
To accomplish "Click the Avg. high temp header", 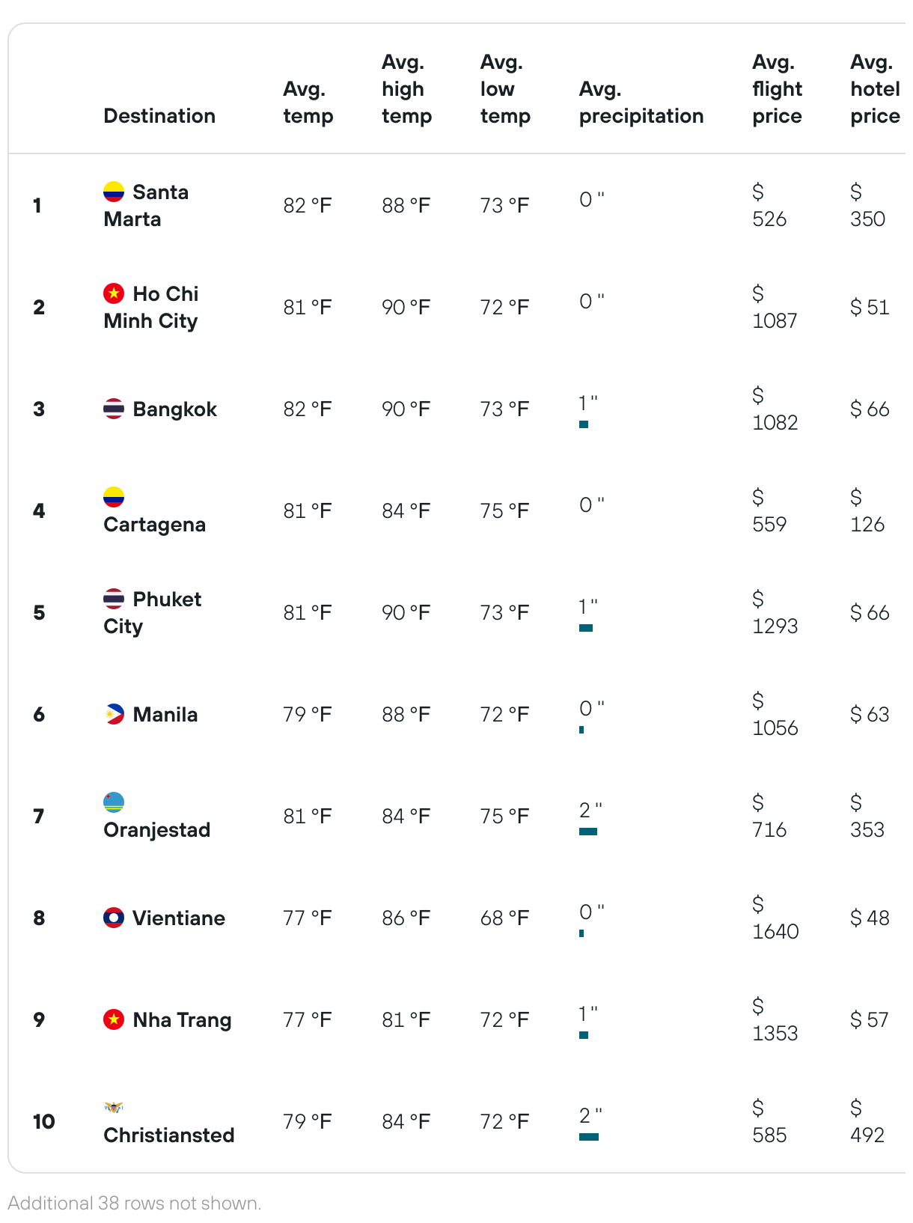I will [x=406, y=89].
